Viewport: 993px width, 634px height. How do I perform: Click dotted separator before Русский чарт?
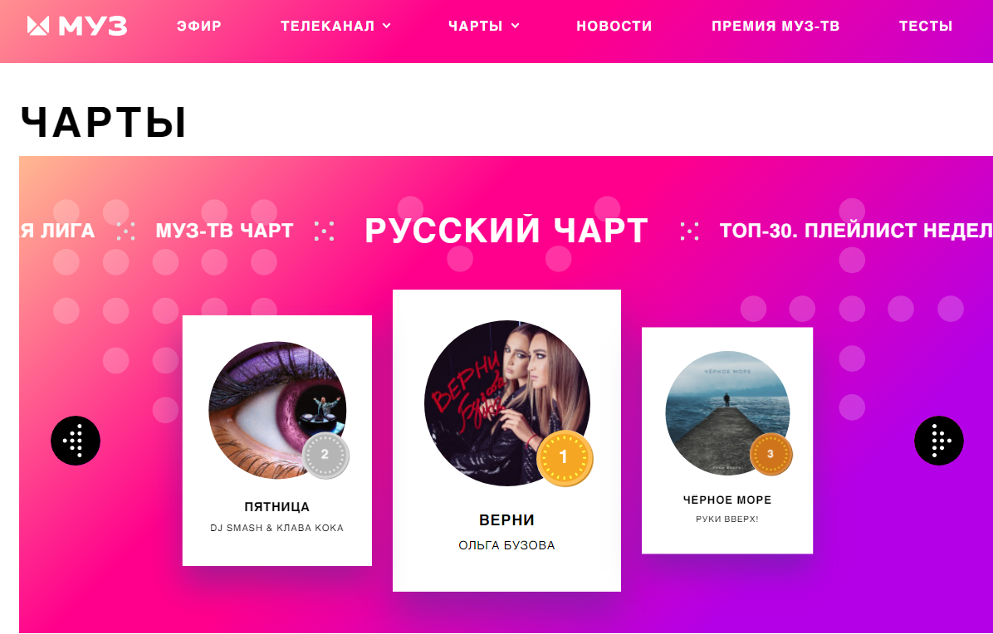[x=325, y=231]
